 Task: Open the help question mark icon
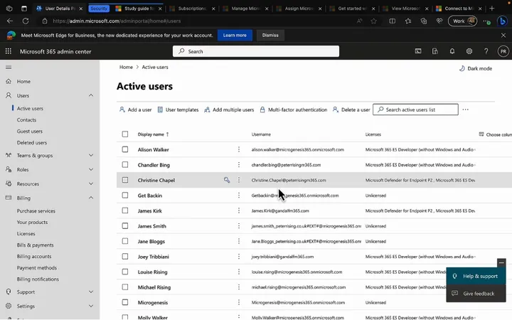pos(486,51)
